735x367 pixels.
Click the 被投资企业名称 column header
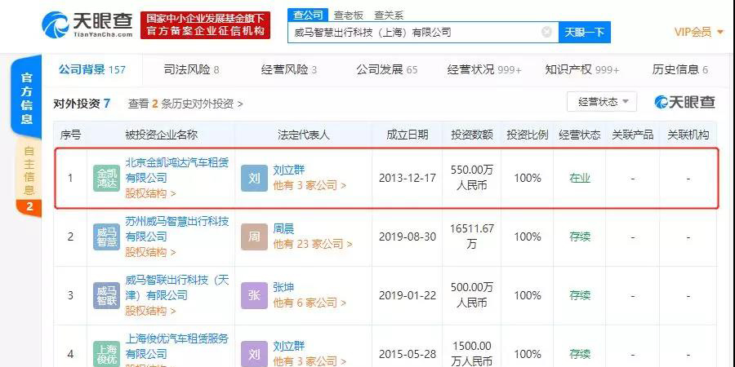(x=161, y=135)
